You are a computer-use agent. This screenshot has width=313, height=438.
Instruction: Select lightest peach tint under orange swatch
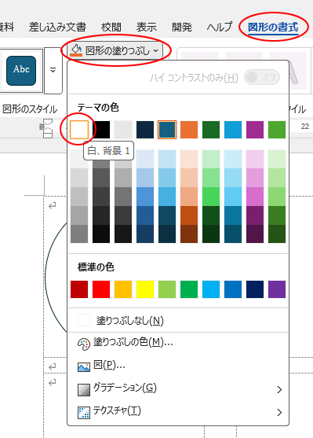[189, 159]
